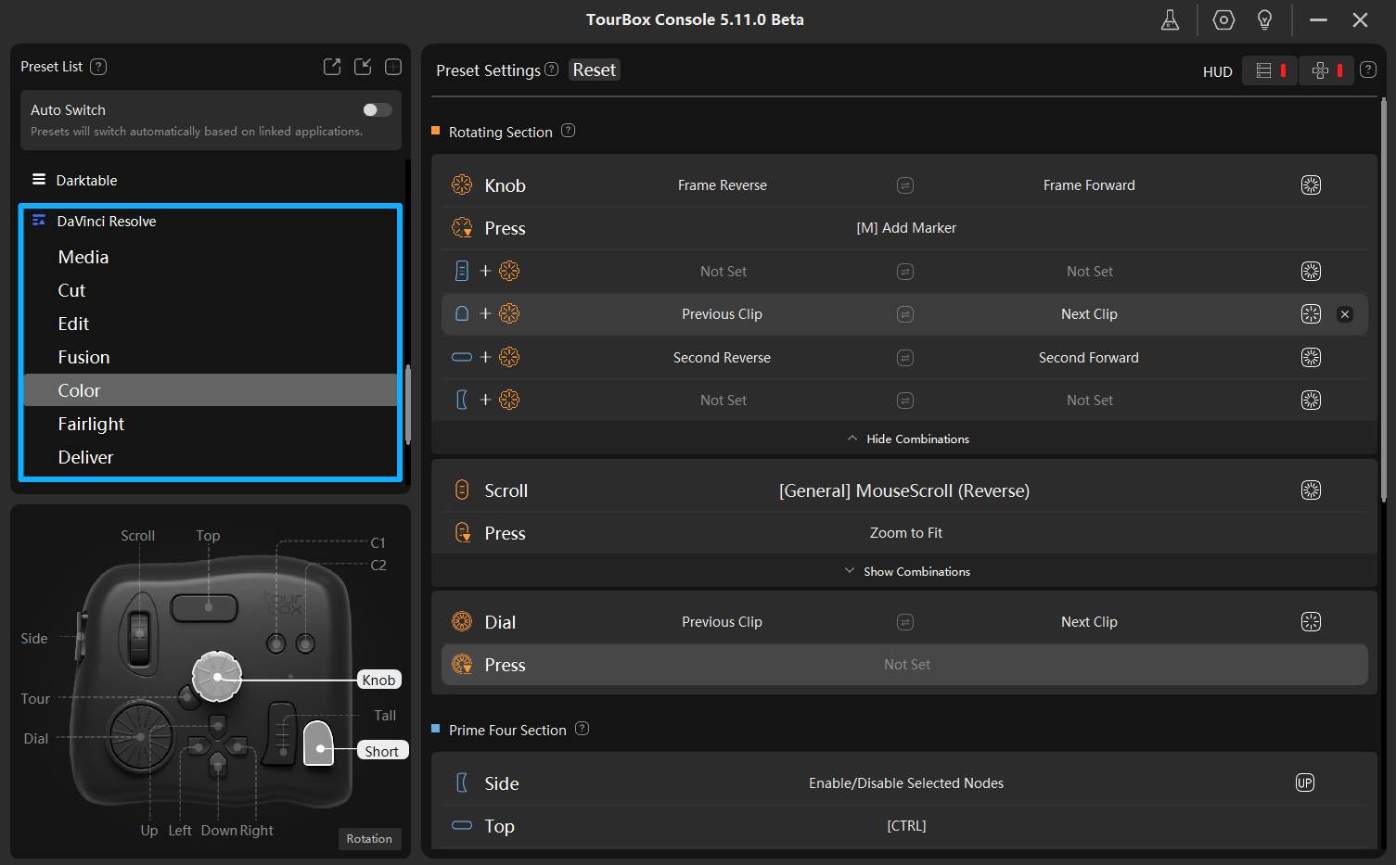
Task: Expand Show Combinations under Scroll
Action: coord(906,571)
